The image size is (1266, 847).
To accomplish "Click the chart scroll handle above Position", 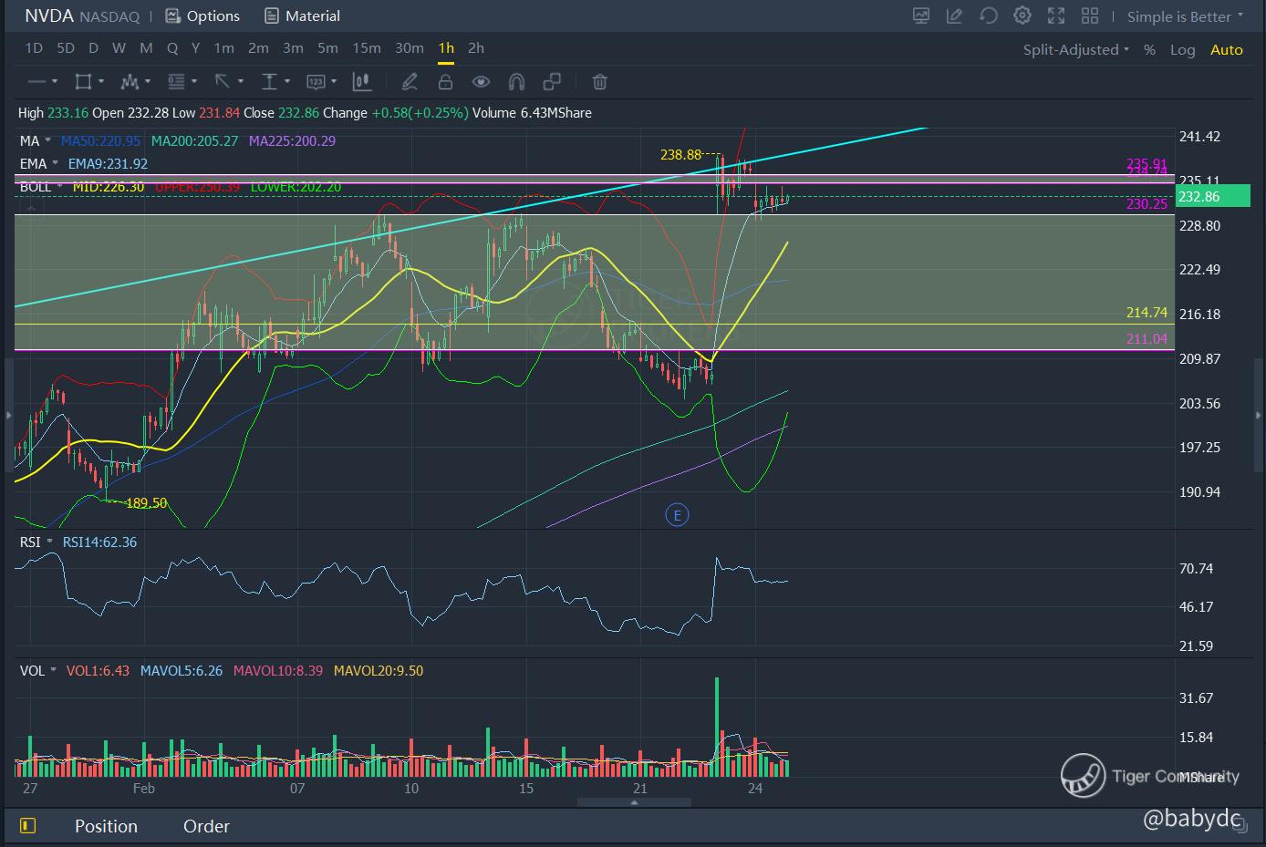I will click(634, 803).
